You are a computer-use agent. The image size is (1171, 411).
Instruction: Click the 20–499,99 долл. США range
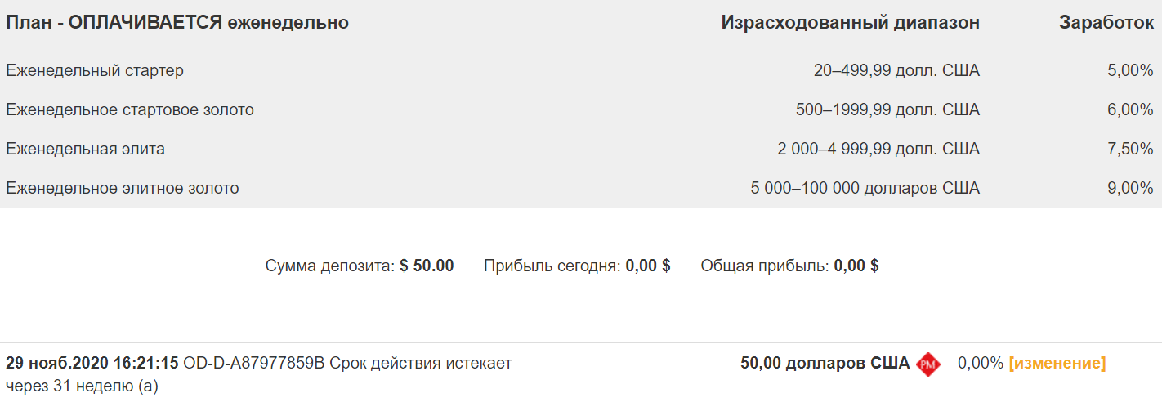click(896, 71)
